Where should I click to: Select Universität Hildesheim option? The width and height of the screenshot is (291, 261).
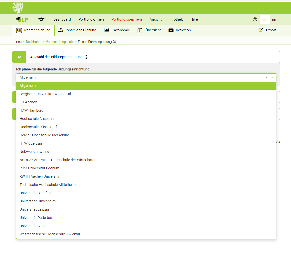(x=146, y=201)
